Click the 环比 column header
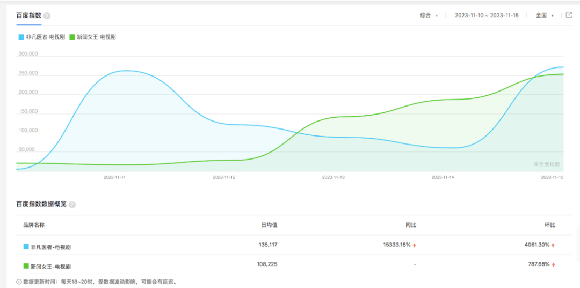The image size is (580, 288). (549, 225)
